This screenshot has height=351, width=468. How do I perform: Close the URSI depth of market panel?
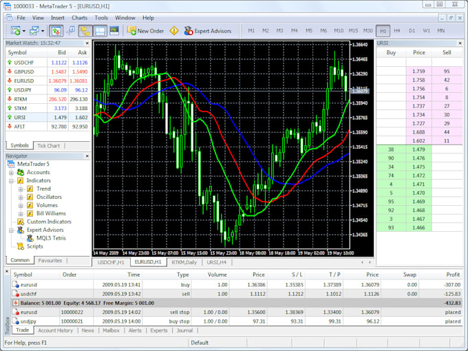[x=460, y=43]
